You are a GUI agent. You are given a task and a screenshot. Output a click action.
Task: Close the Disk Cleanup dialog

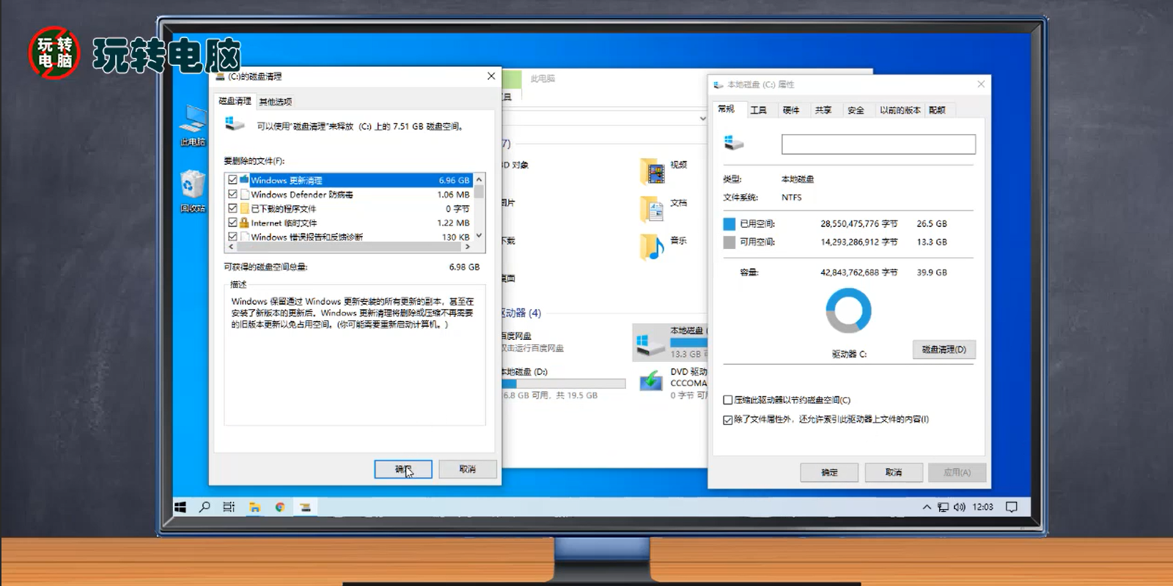491,76
